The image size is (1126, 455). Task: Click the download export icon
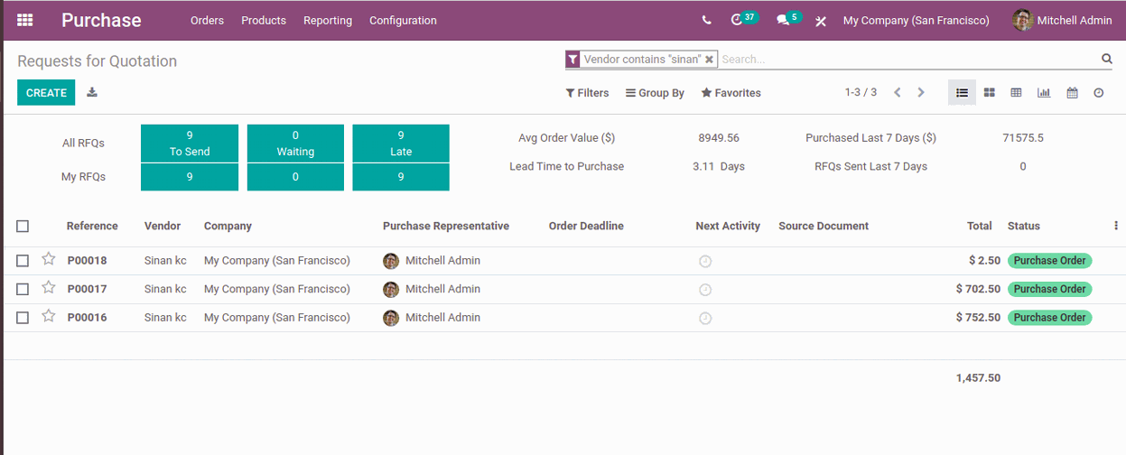click(92, 92)
